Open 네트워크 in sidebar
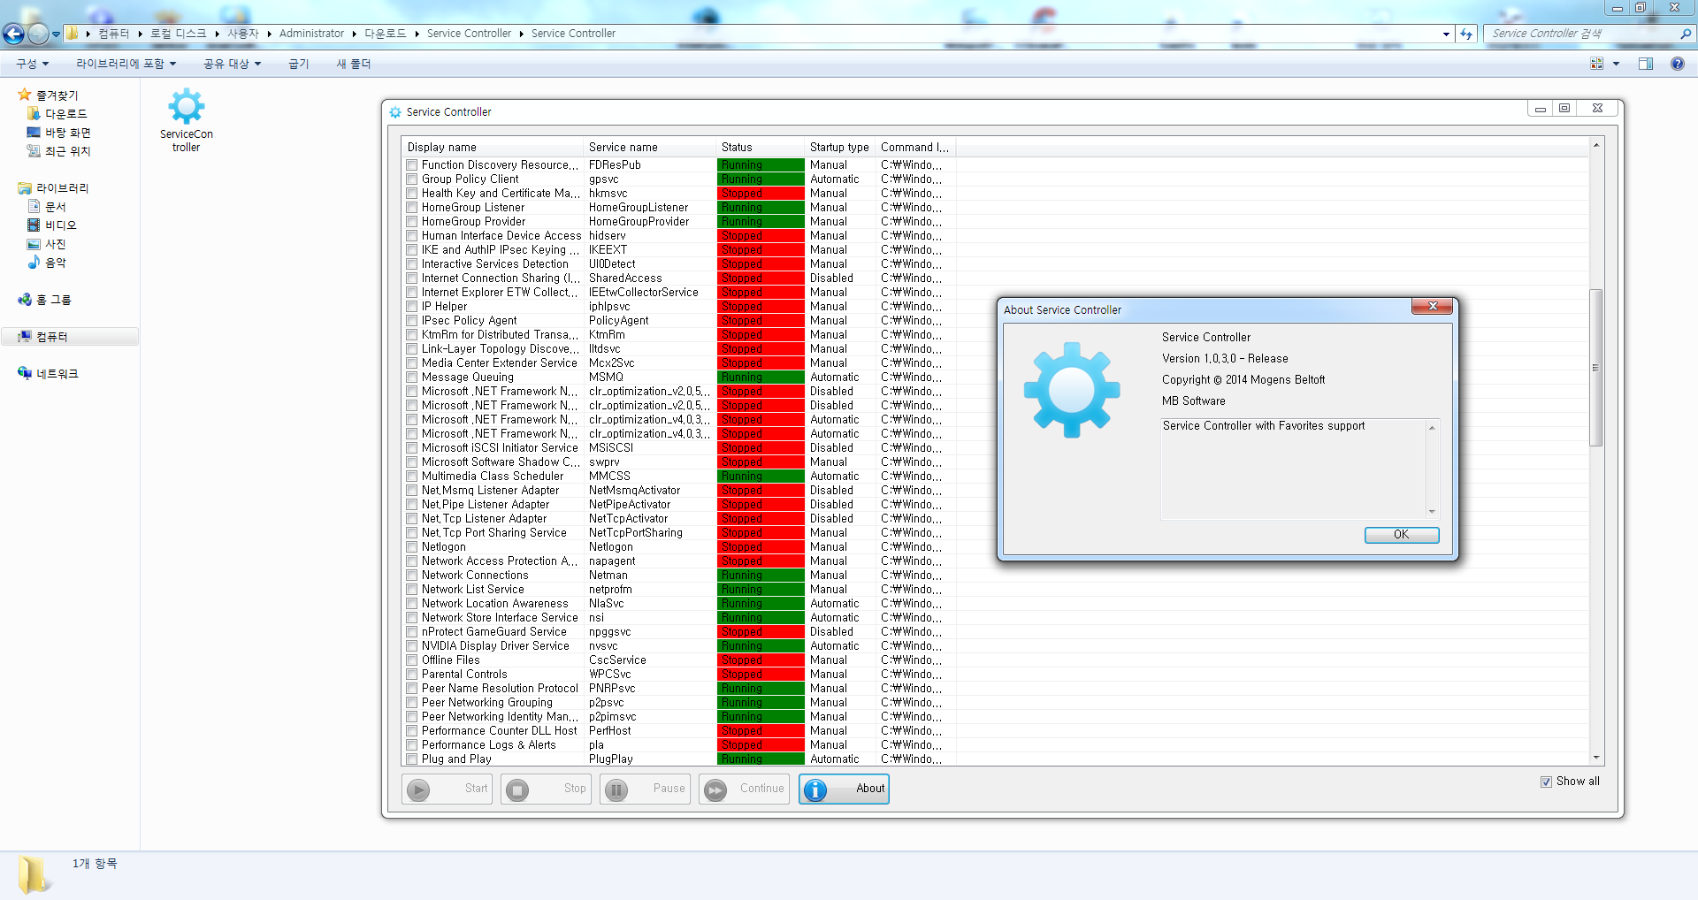This screenshot has width=1698, height=900. (49, 373)
